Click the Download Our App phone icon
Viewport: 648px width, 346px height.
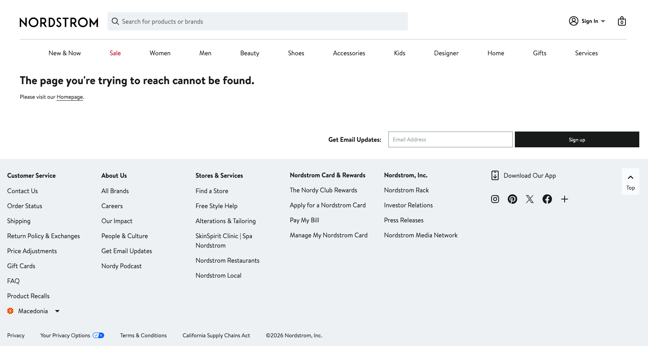(x=495, y=175)
